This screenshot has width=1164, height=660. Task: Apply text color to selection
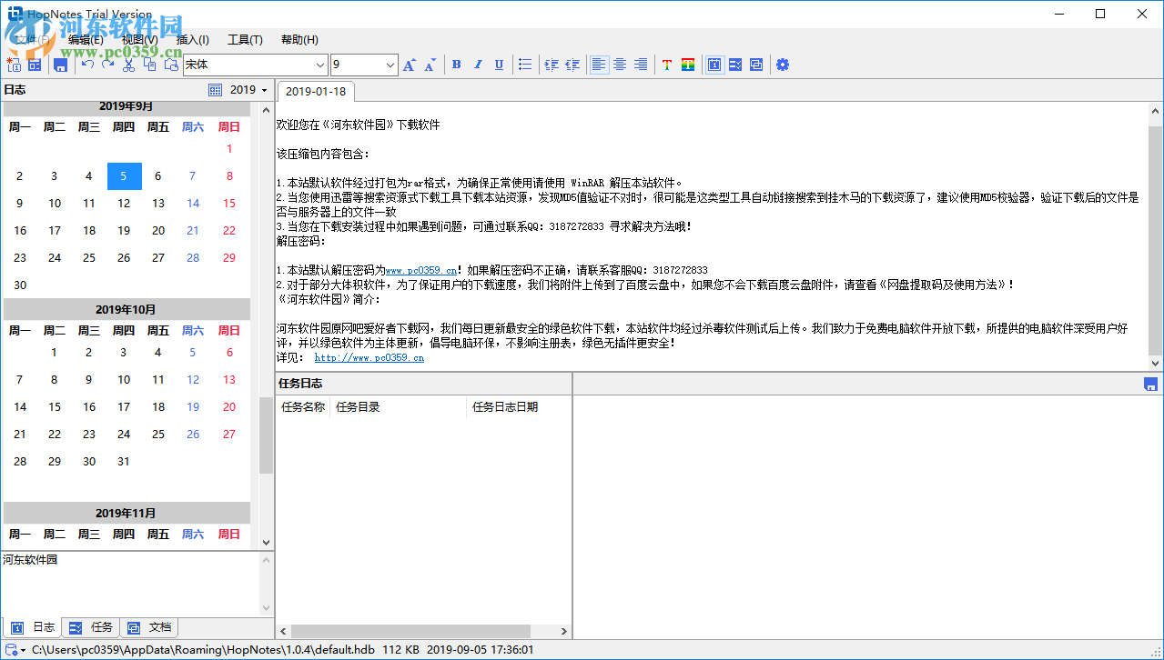pyautogui.click(x=666, y=65)
